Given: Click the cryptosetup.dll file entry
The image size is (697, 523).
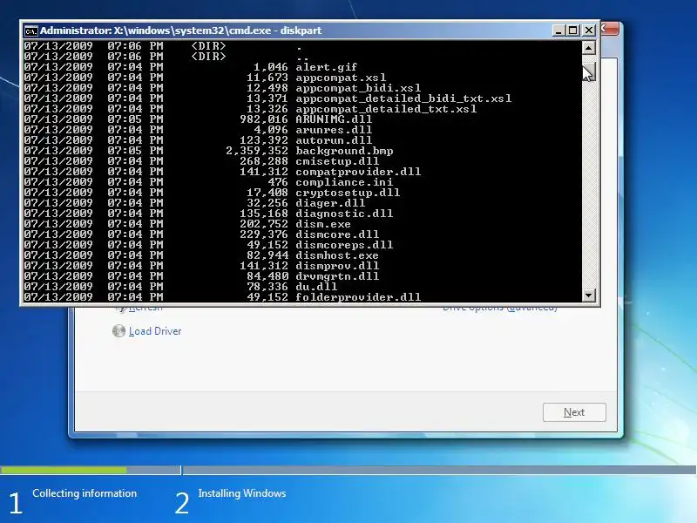Looking at the screenshot, I should tap(348, 193).
